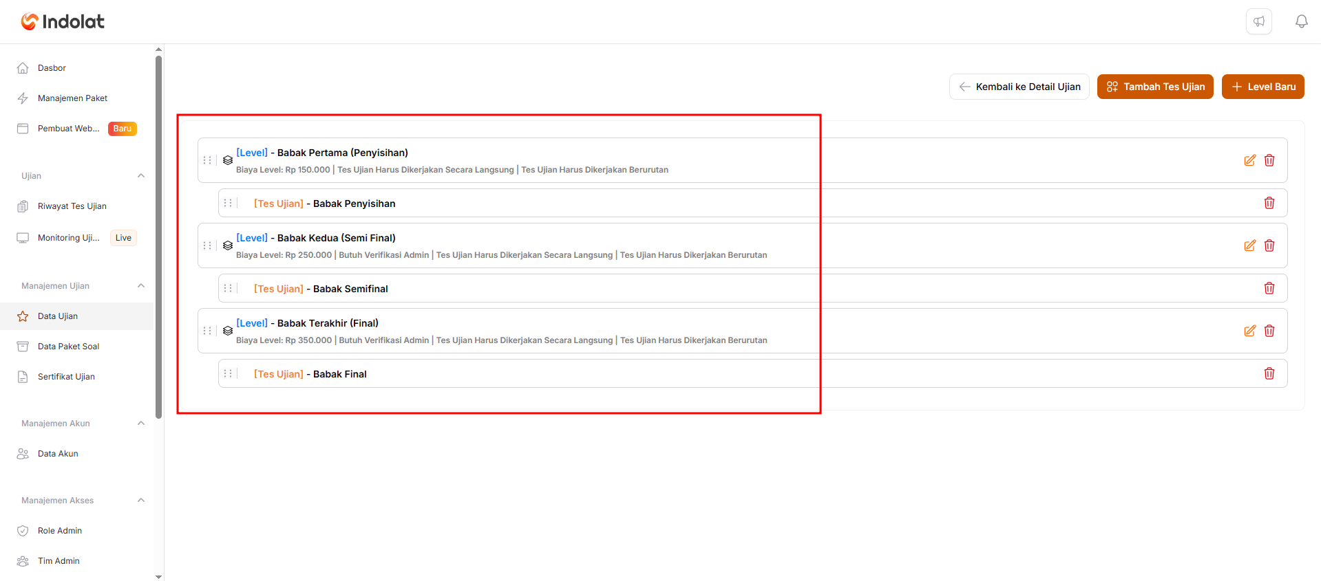
Task: Edit the Babak Pertama (Penyisihan) level
Action: (1250, 160)
